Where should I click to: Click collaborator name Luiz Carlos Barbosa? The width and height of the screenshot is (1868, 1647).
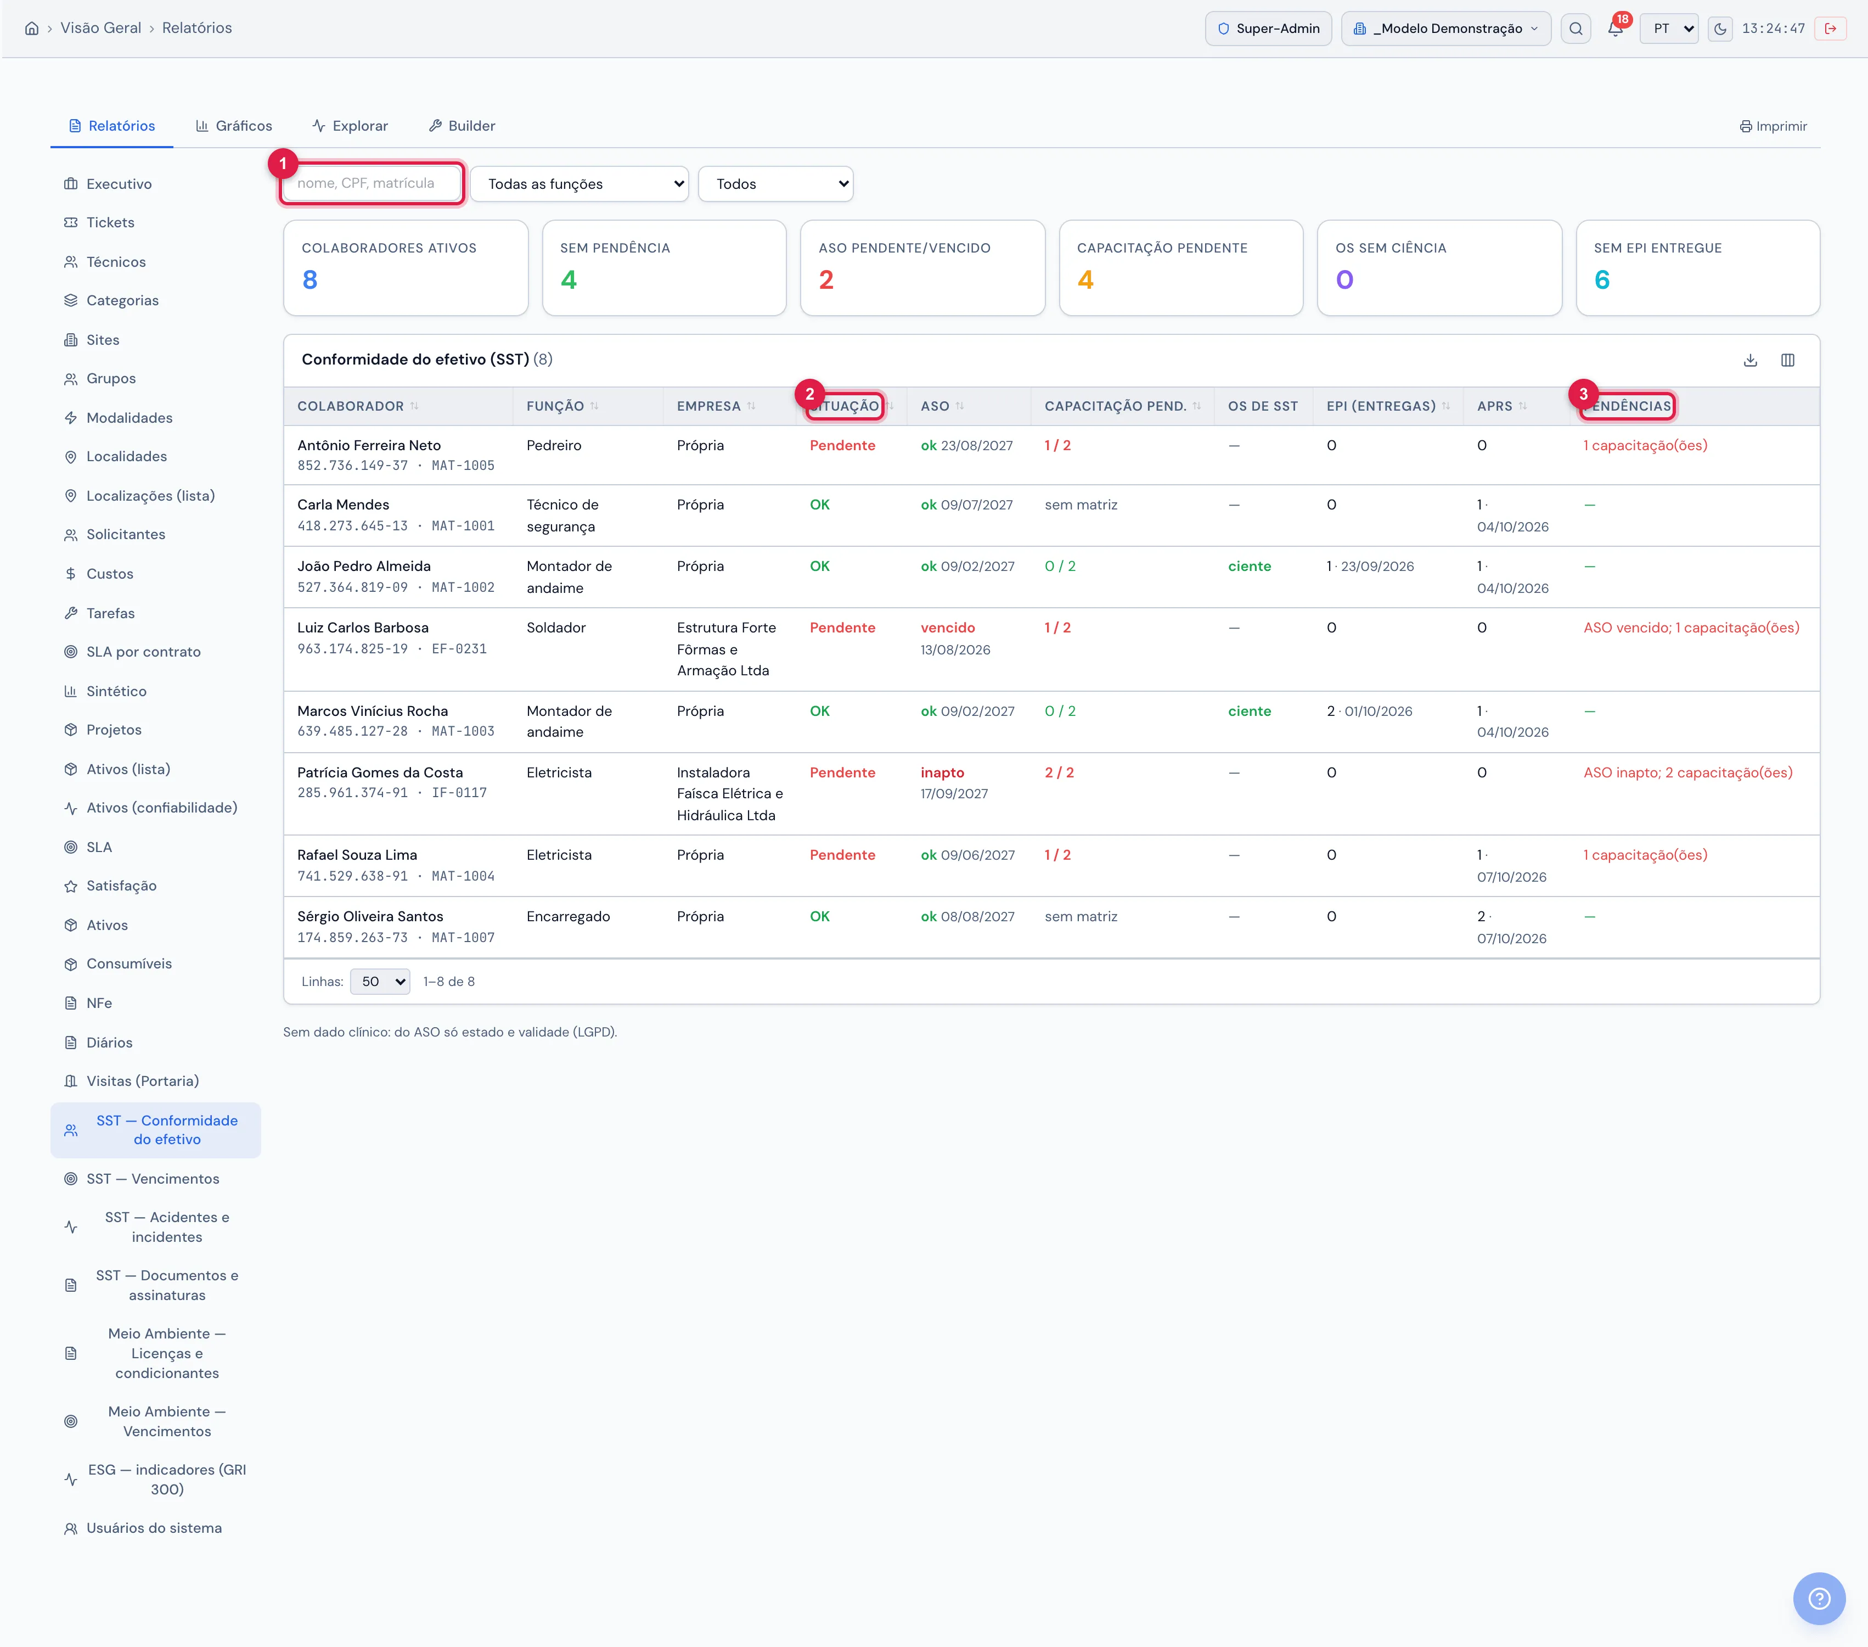[363, 628]
